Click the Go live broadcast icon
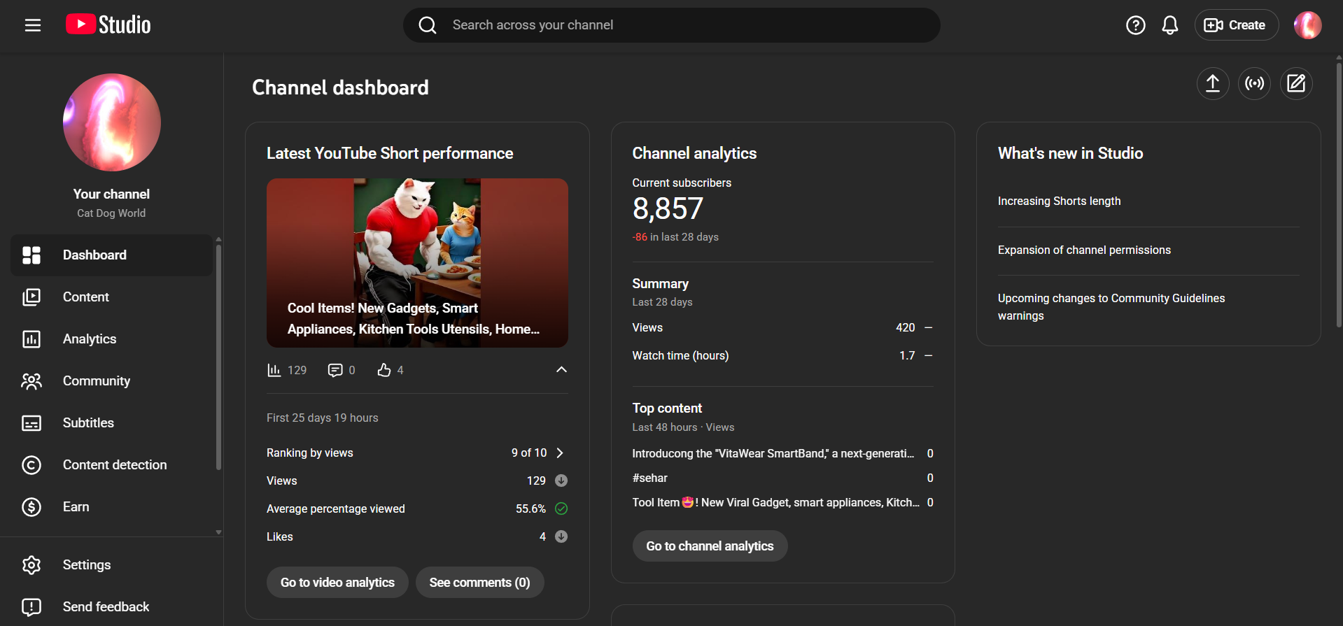 [x=1254, y=84]
